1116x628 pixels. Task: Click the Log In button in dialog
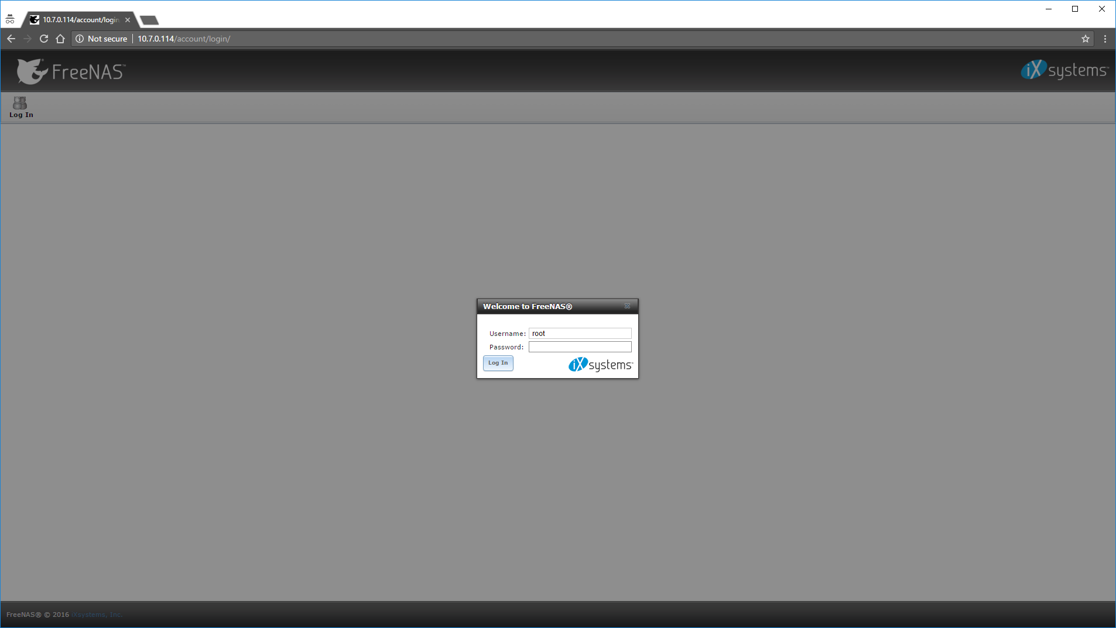pyautogui.click(x=498, y=363)
